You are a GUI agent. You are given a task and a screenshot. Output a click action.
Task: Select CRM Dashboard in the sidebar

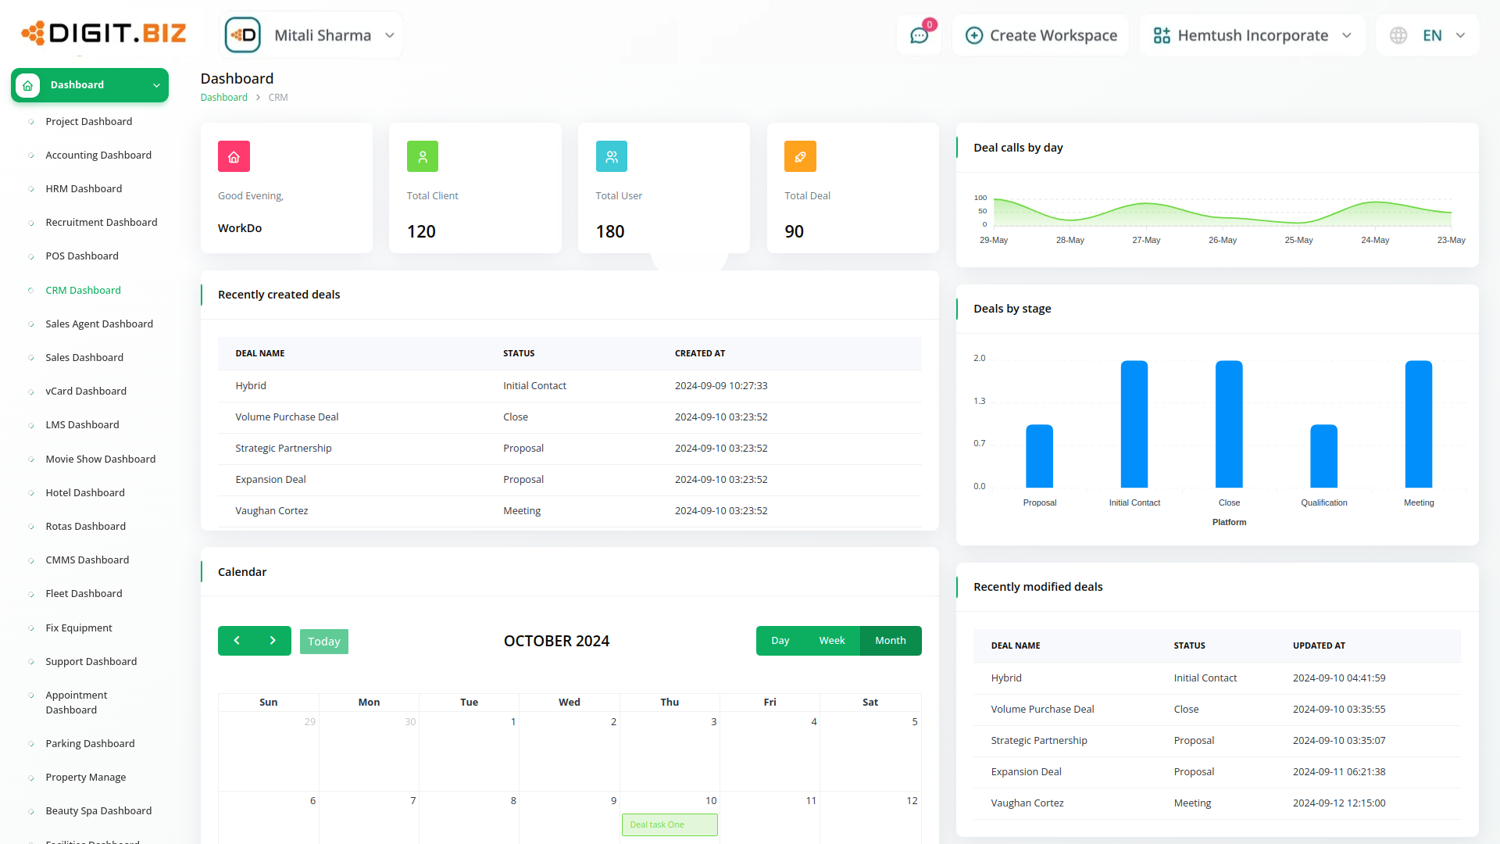(83, 290)
